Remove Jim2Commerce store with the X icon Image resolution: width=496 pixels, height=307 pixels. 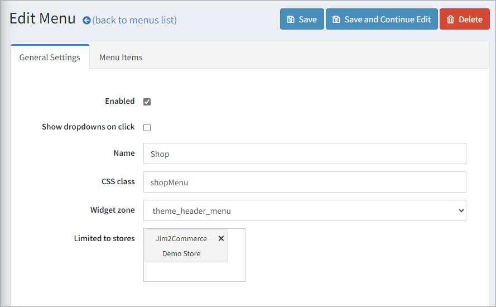221,238
